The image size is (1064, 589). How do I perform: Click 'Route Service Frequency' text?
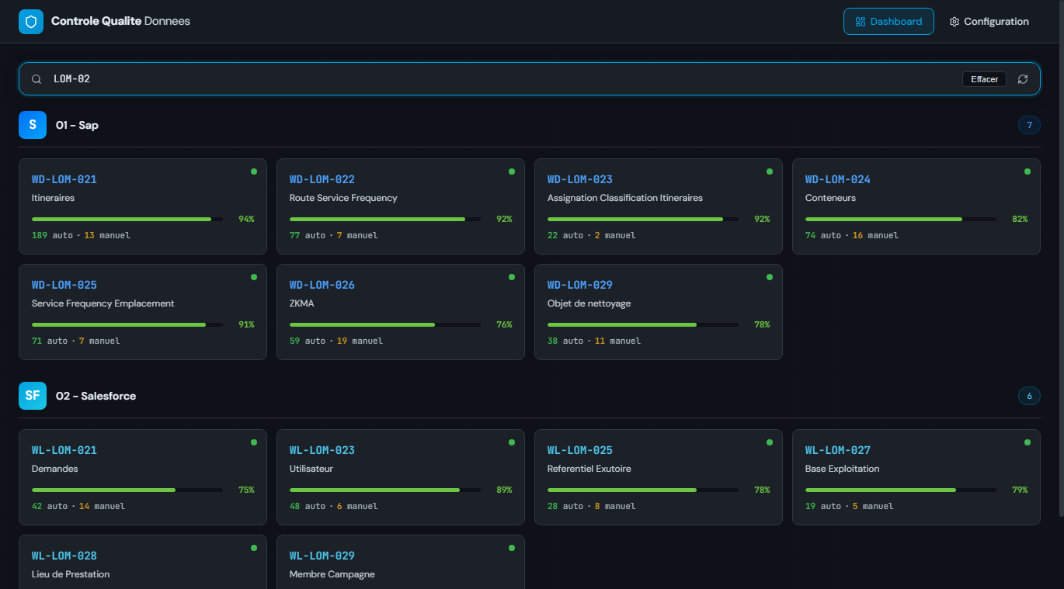[x=343, y=198]
